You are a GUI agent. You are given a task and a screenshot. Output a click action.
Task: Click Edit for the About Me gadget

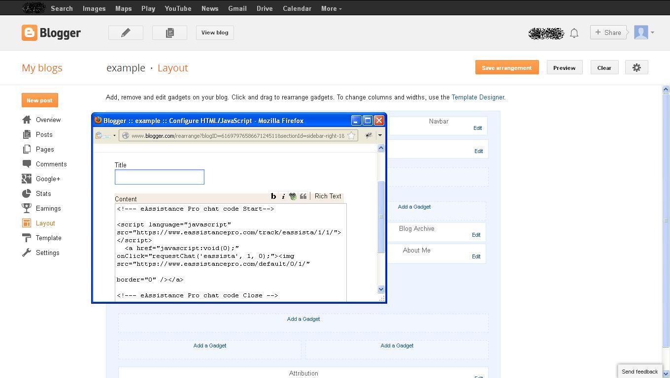click(476, 256)
